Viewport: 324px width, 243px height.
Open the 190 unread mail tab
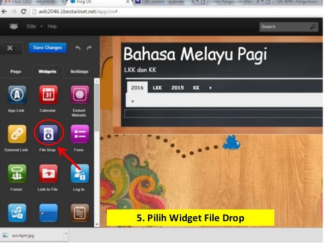(164, 2)
